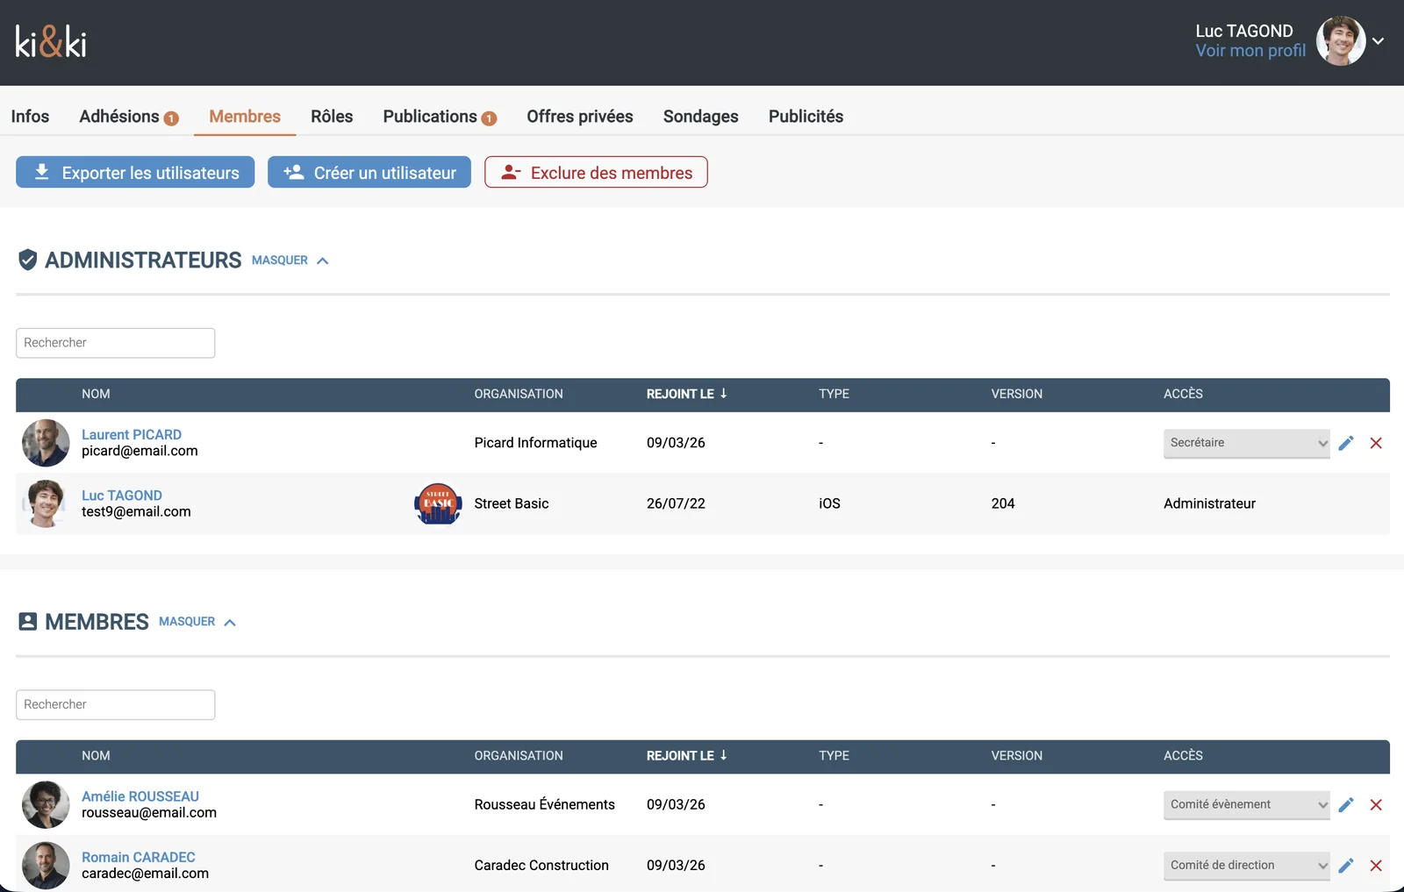Open the Publications tab
The width and height of the screenshot is (1404, 892).
(x=440, y=117)
